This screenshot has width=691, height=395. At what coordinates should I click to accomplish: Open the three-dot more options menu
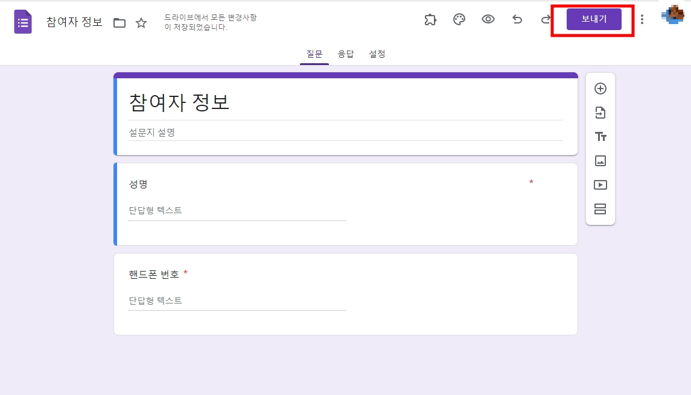(x=642, y=19)
